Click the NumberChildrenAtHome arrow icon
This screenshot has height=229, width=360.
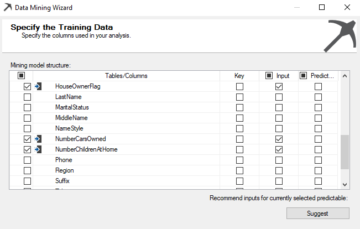(x=38, y=149)
